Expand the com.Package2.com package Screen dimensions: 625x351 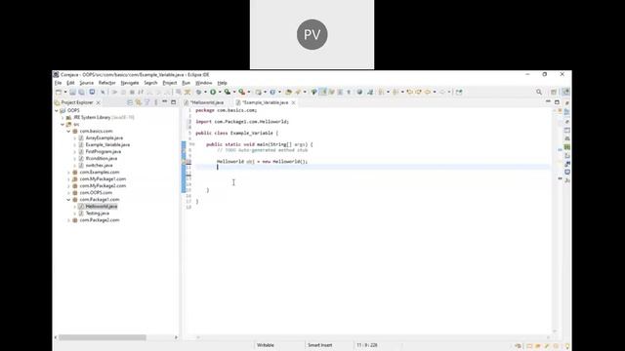[68, 220]
